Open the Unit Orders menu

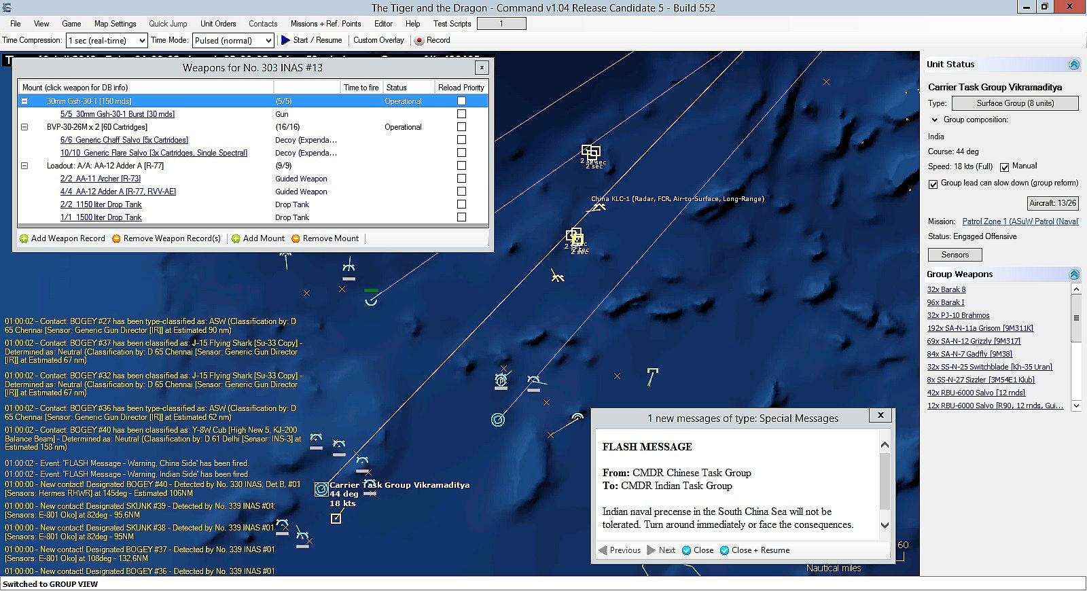(218, 24)
